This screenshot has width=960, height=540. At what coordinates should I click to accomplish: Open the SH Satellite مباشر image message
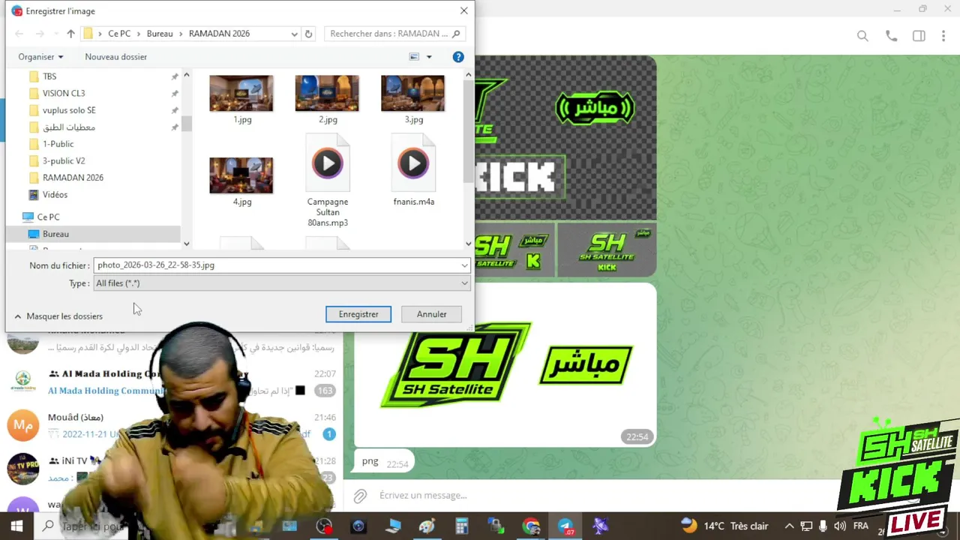click(505, 365)
